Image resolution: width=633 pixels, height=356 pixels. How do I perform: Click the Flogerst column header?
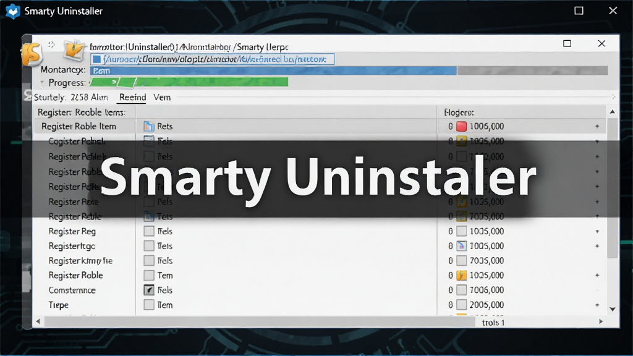(459, 112)
